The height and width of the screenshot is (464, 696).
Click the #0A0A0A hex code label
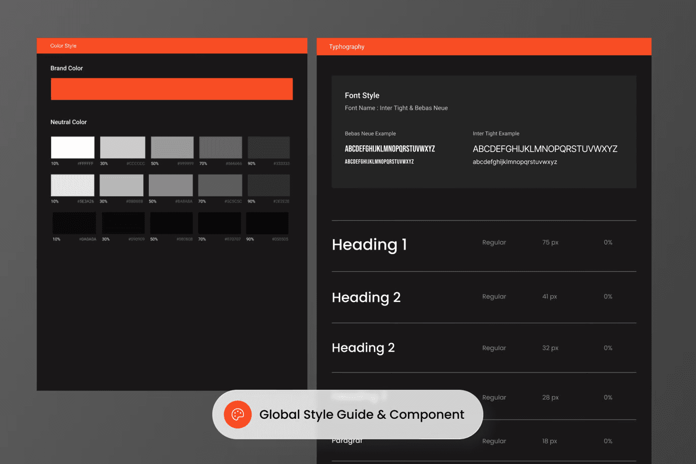(87, 239)
